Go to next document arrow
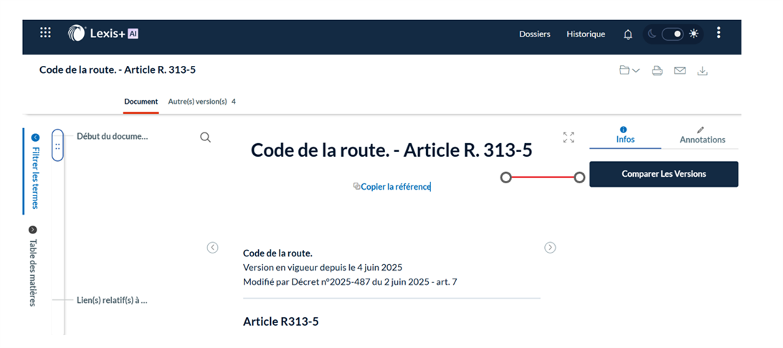The image size is (783, 348). point(550,248)
